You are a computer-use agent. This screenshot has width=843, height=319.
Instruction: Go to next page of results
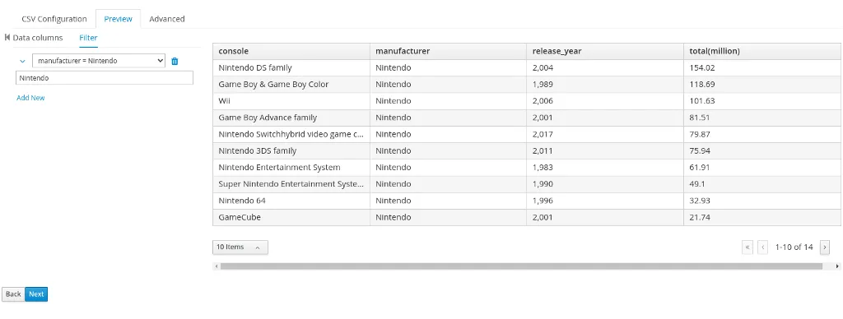pyautogui.click(x=824, y=247)
